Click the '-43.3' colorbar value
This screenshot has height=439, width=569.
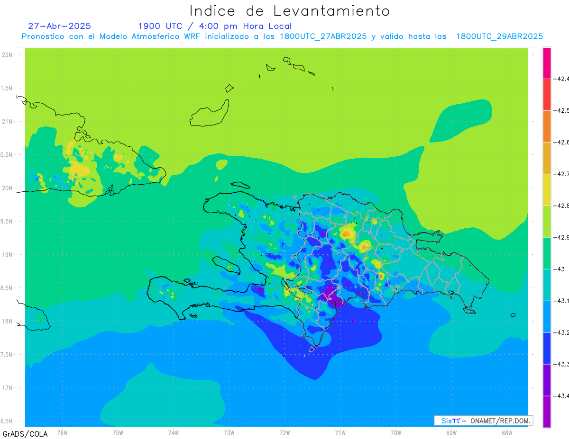click(x=561, y=364)
